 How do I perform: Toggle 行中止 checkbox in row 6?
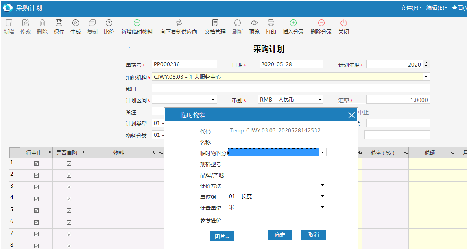click(36, 222)
